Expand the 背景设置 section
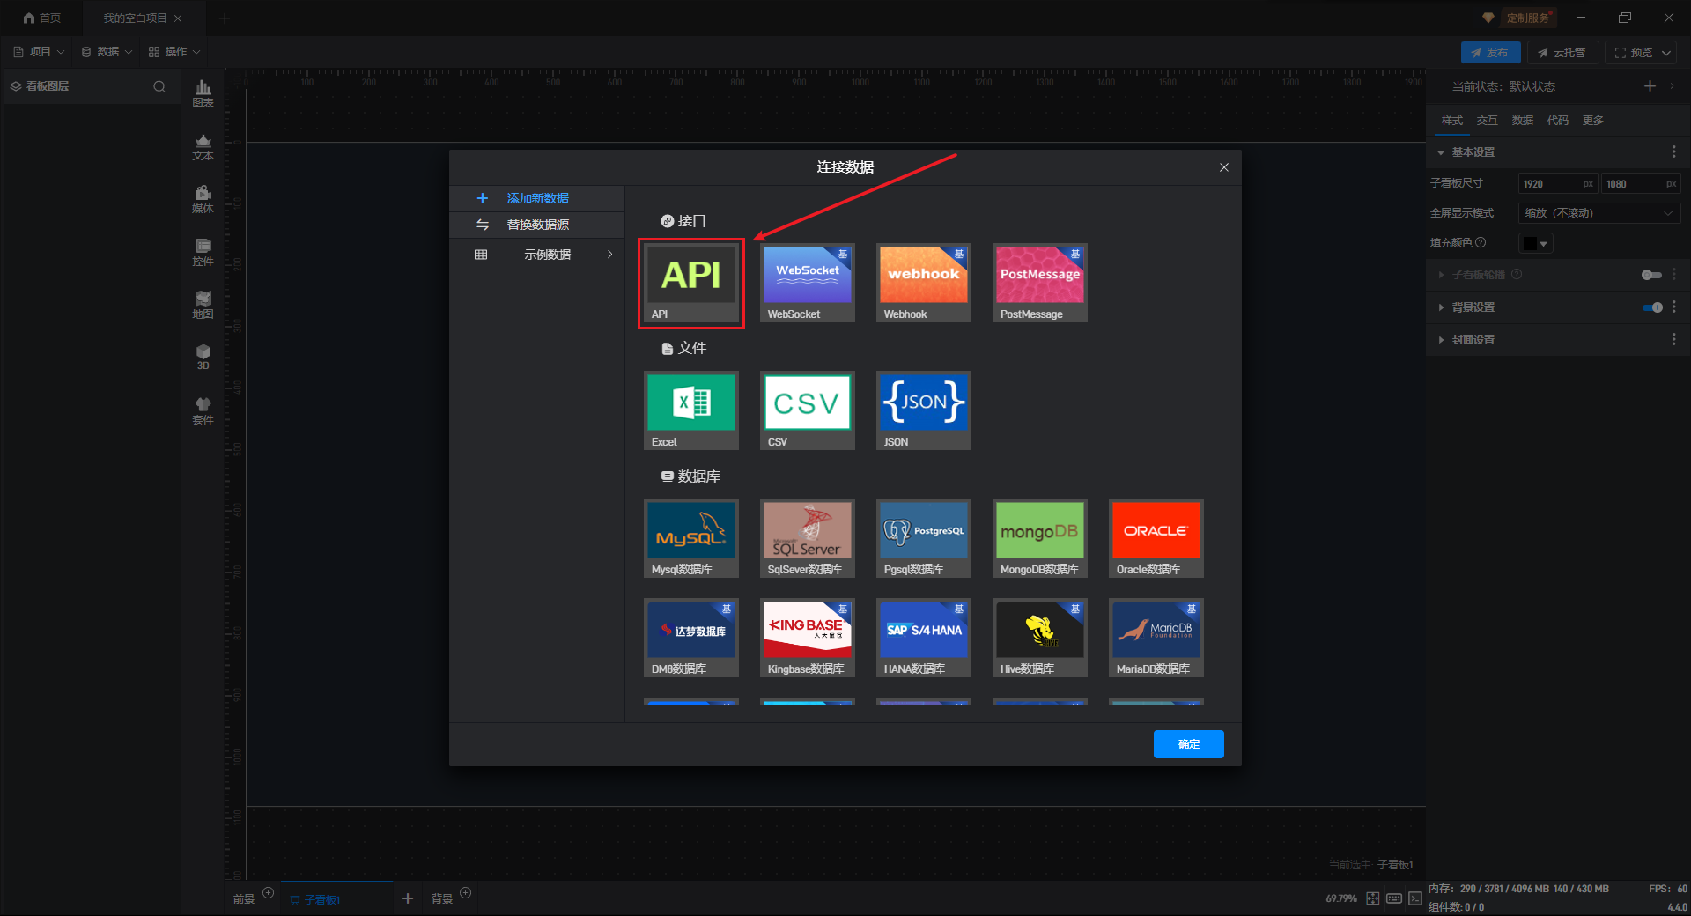 (1441, 307)
